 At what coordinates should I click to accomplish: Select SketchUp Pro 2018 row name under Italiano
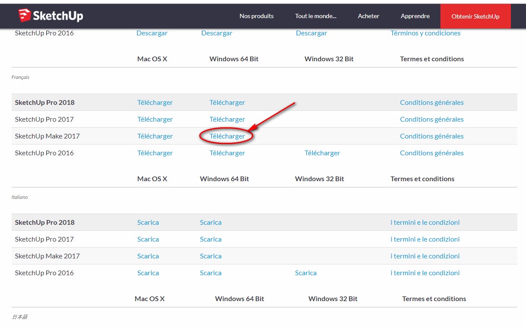pos(45,223)
